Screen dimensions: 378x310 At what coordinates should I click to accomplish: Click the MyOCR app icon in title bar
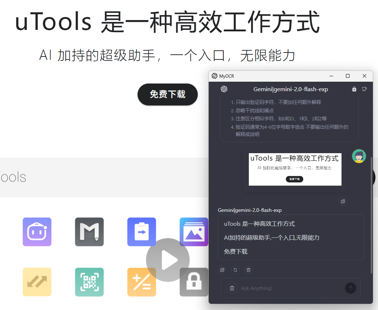point(214,76)
